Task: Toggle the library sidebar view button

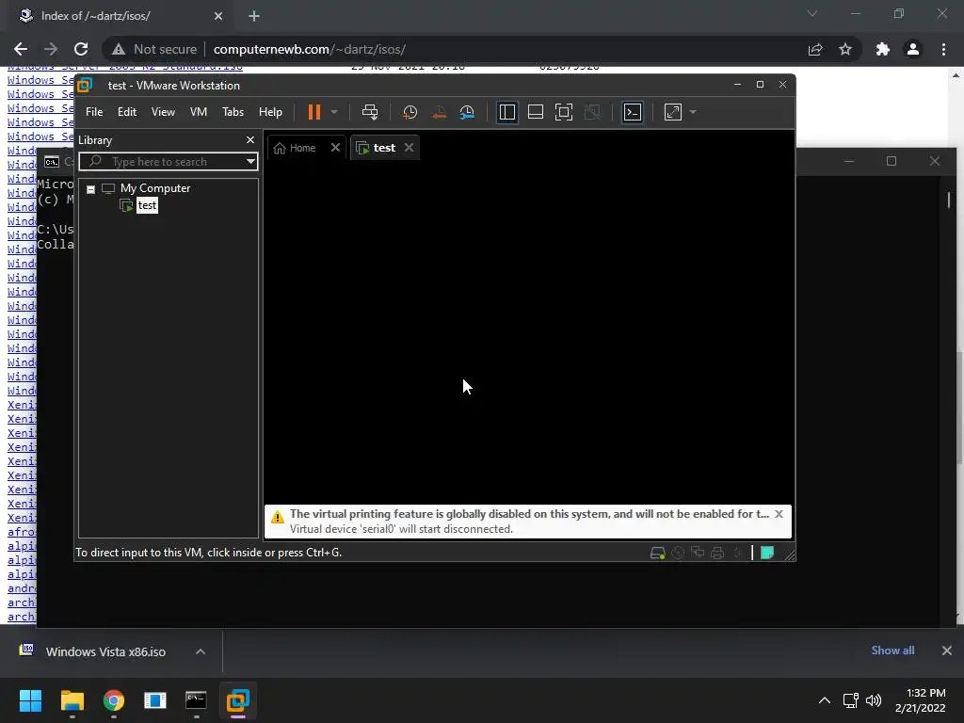Action: point(507,112)
